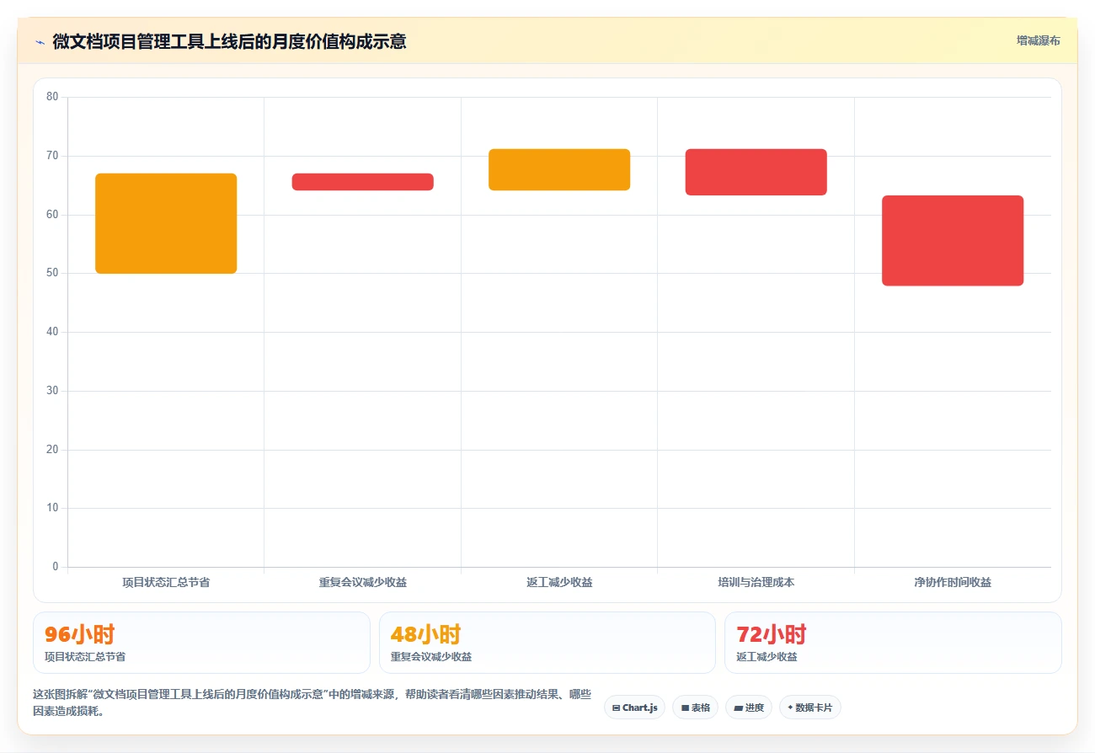Click the orange 返工减少收益 bar
The image size is (1095, 753).
pos(559,169)
